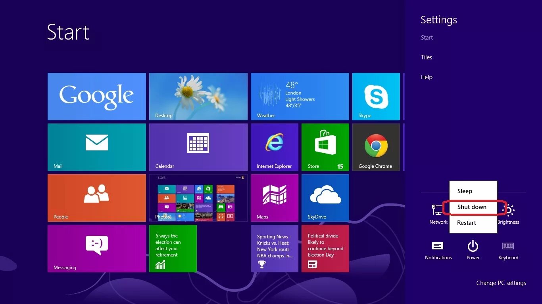The width and height of the screenshot is (542, 304).
Task: Launch the Skype tile
Action: click(376, 97)
